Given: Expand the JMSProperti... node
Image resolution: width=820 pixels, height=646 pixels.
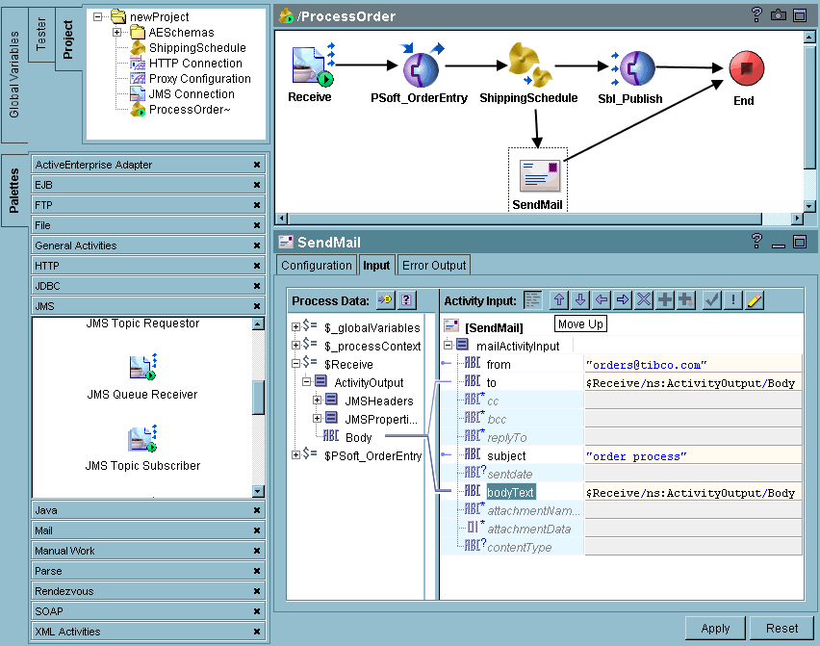Looking at the screenshot, I should (317, 418).
